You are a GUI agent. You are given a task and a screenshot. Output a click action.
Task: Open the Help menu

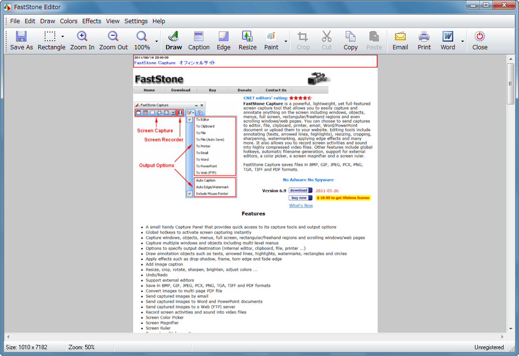click(x=159, y=21)
